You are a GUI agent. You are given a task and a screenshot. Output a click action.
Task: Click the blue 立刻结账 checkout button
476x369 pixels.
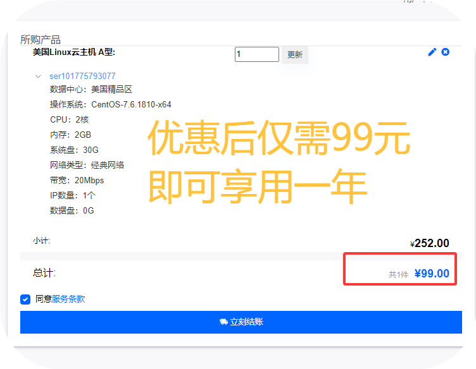[241, 322]
